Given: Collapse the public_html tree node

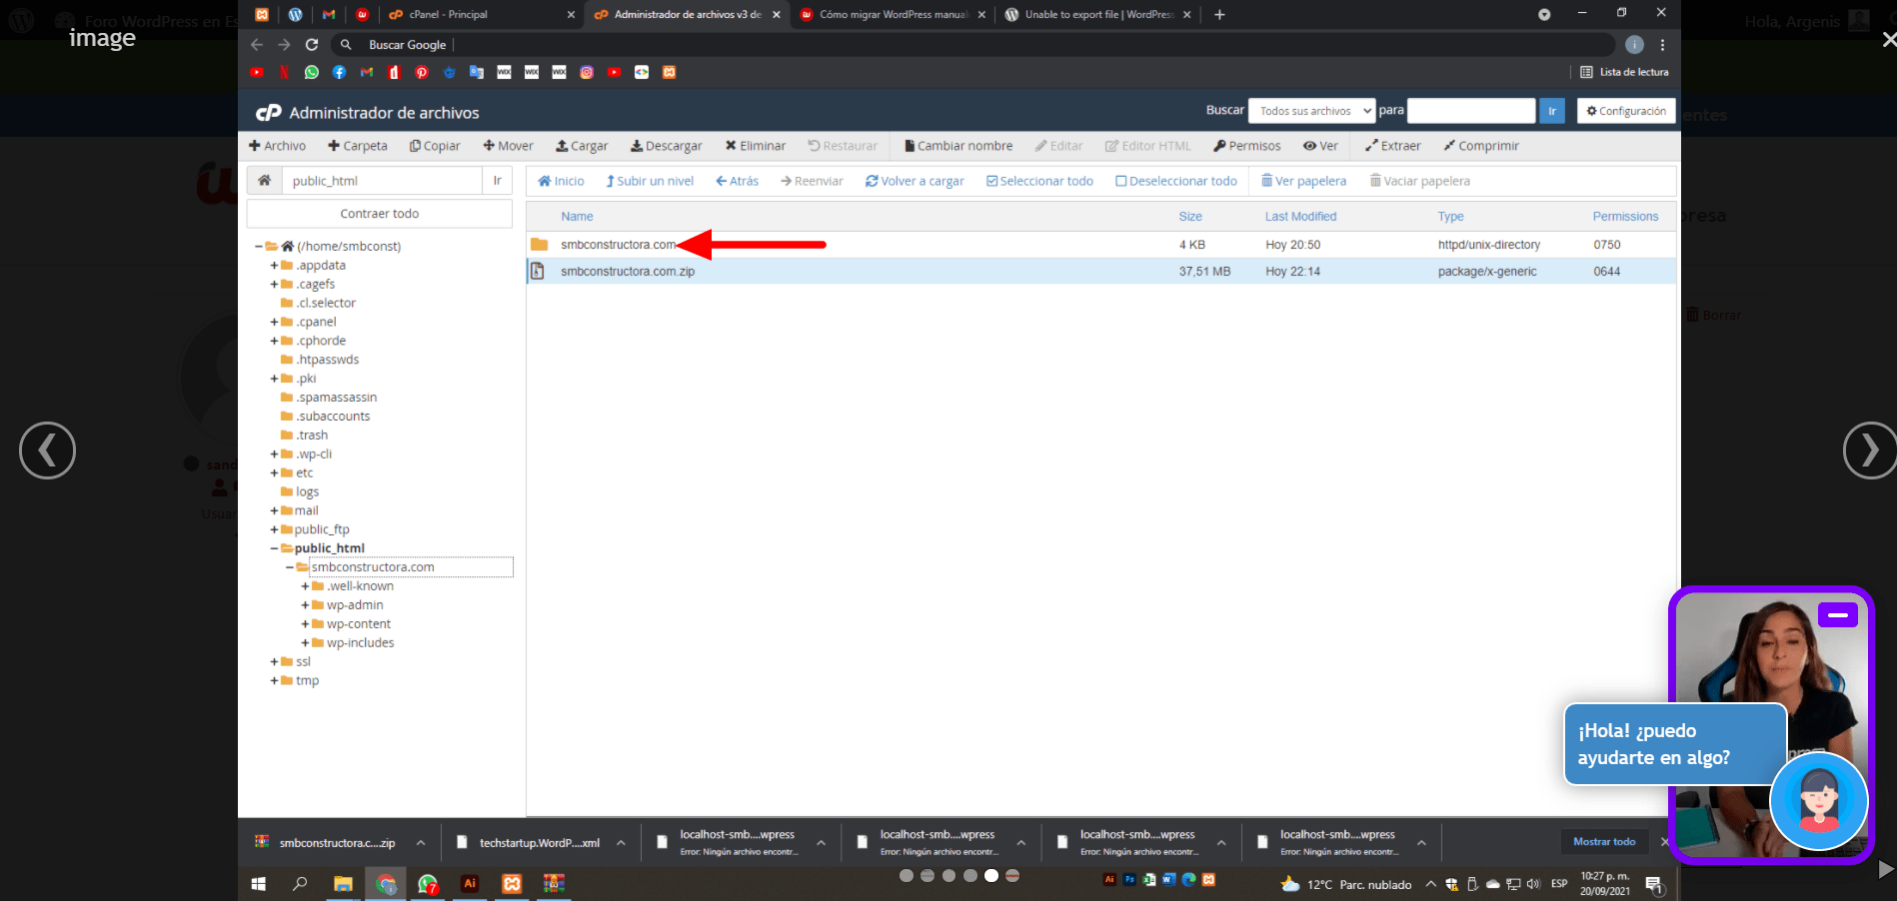Looking at the screenshot, I should tap(275, 548).
